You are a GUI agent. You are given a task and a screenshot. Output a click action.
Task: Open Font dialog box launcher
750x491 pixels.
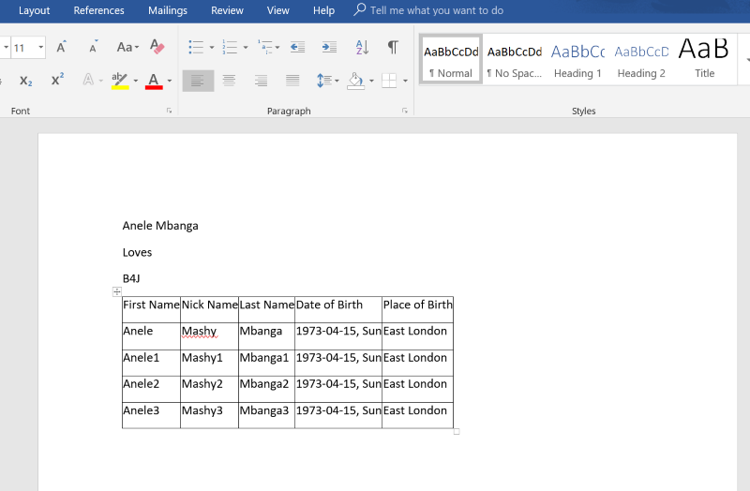coord(169,111)
